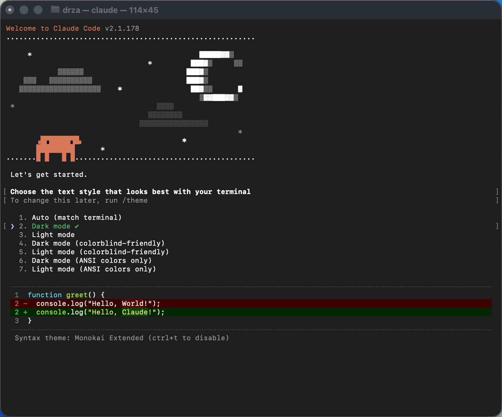Pick "Light mode (ANSI colors only)"
The image size is (502, 417).
87,269
